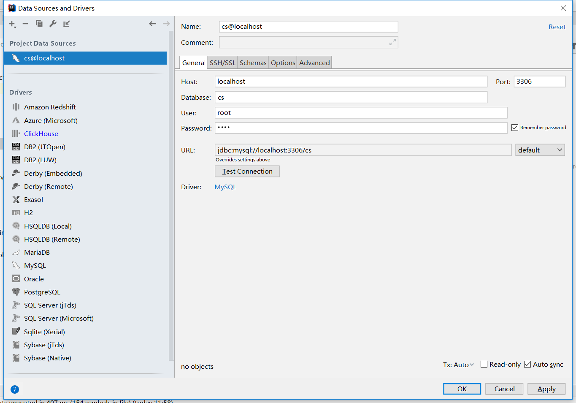Select the ClickHouse driver icon
The height and width of the screenshot is (403, 576).
tap(16, 133)
